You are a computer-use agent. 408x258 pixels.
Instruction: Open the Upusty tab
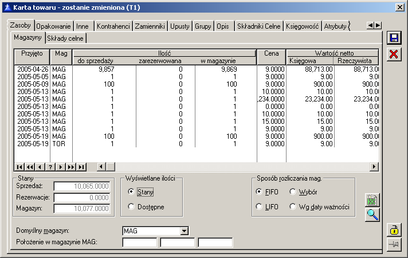click(x=180, y=26)
